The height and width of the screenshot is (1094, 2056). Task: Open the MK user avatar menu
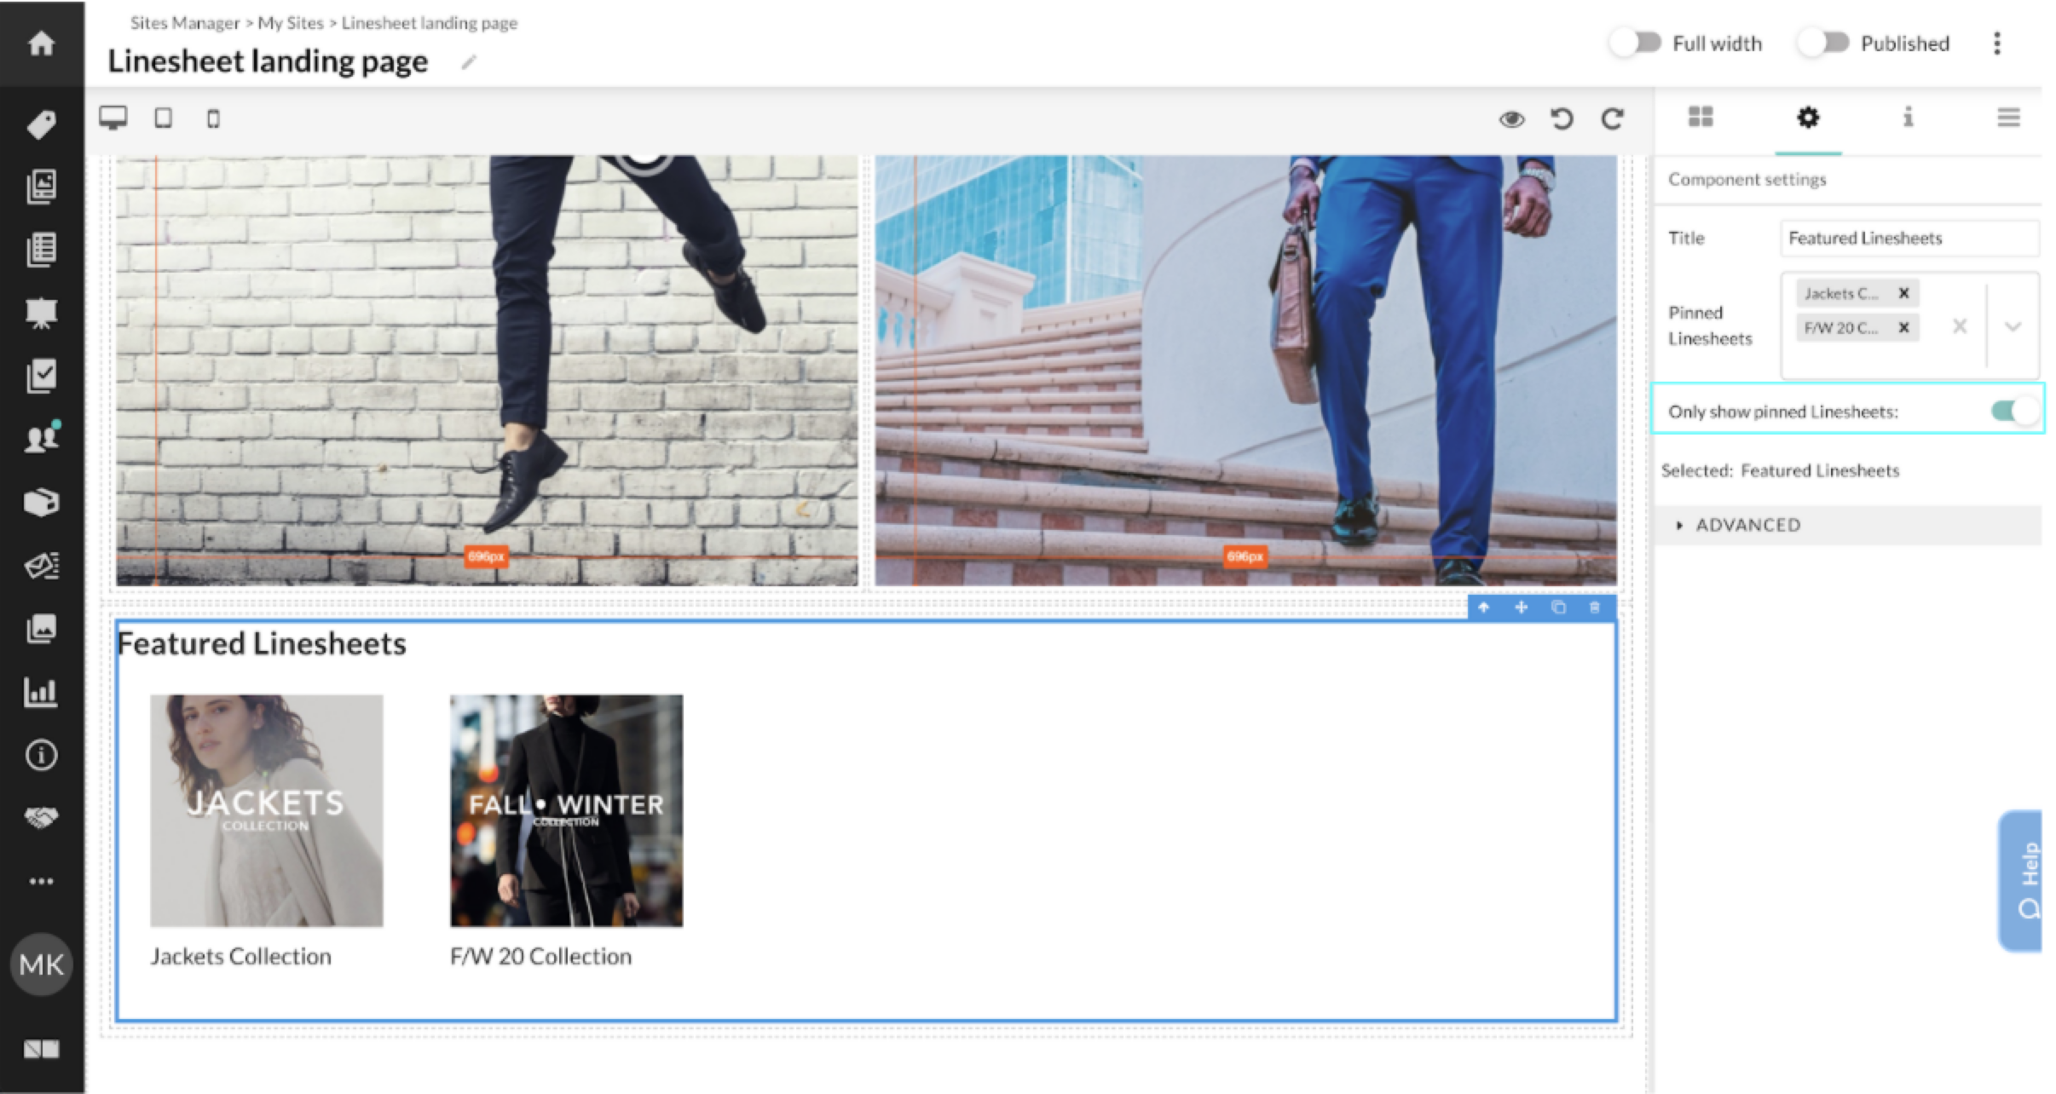pyautogui.click(x=41, y=964)
